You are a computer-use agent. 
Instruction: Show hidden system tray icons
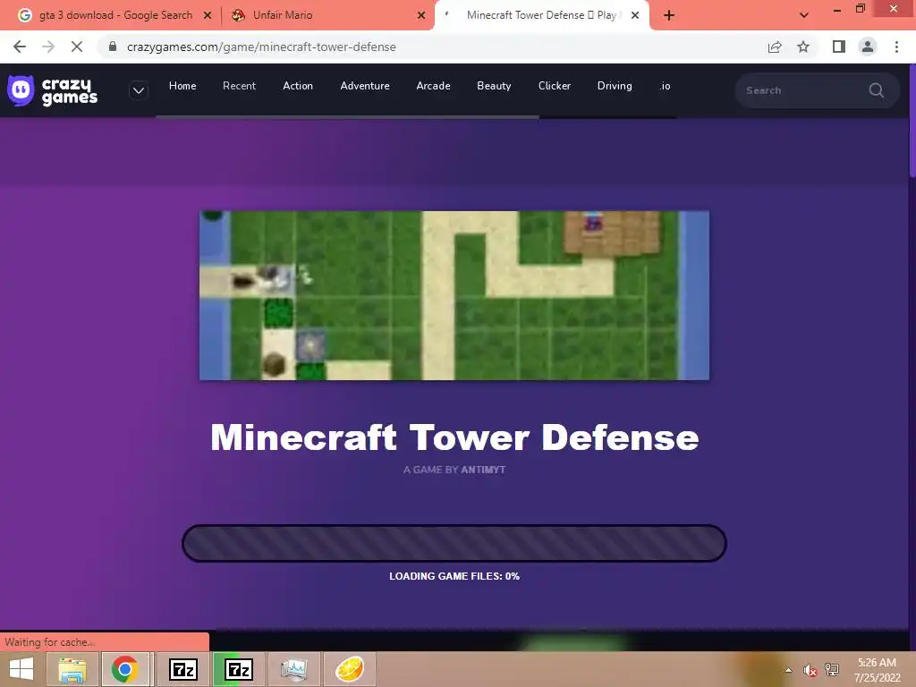789,670
